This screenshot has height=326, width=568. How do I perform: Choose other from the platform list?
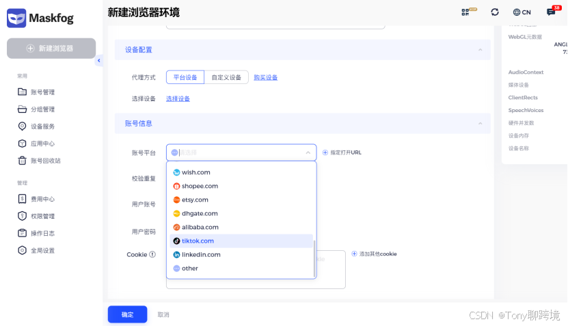(x=241, y=269)
